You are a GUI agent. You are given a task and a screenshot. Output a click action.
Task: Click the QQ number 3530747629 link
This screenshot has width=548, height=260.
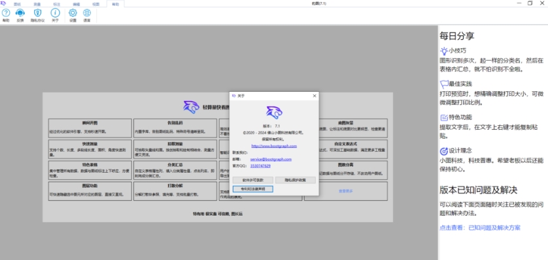260,166
